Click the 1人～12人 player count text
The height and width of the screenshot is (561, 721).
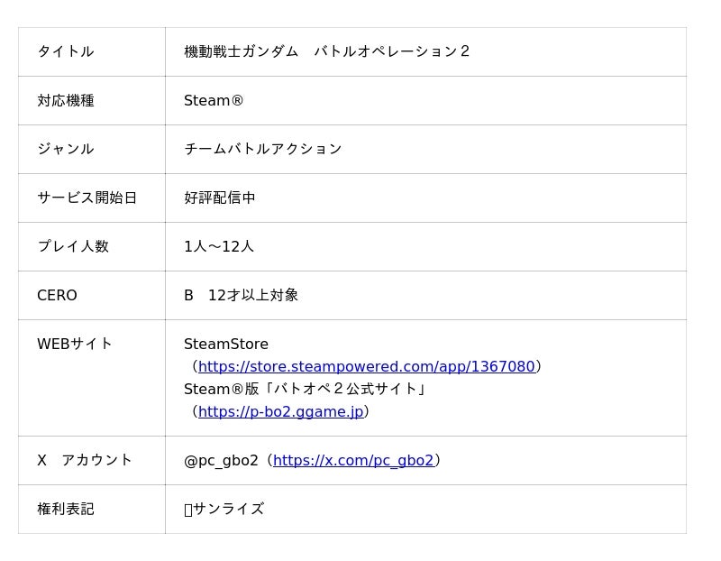coord(219,246)
